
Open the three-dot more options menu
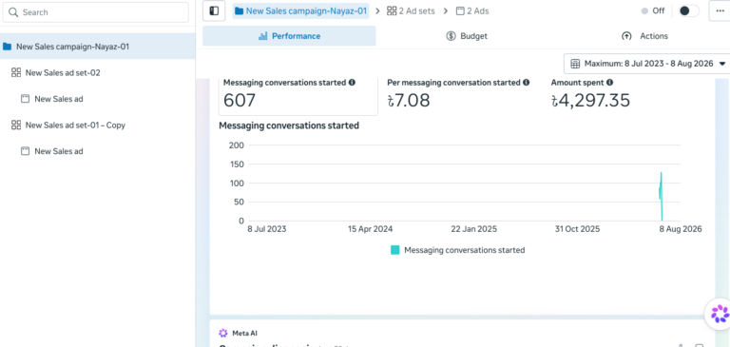pos(720,10)
